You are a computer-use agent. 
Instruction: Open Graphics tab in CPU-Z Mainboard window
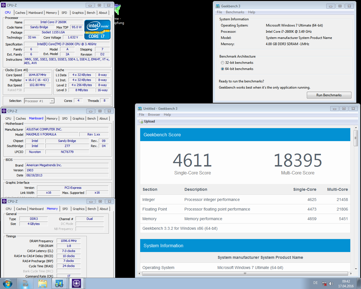[x=78, y=119]
